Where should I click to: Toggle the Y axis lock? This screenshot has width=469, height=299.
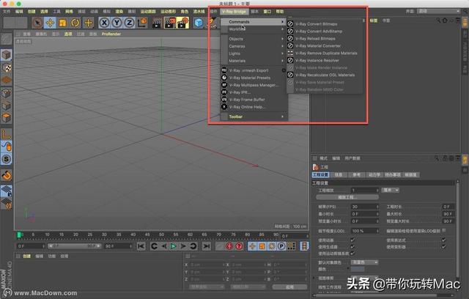coord(117,23)
